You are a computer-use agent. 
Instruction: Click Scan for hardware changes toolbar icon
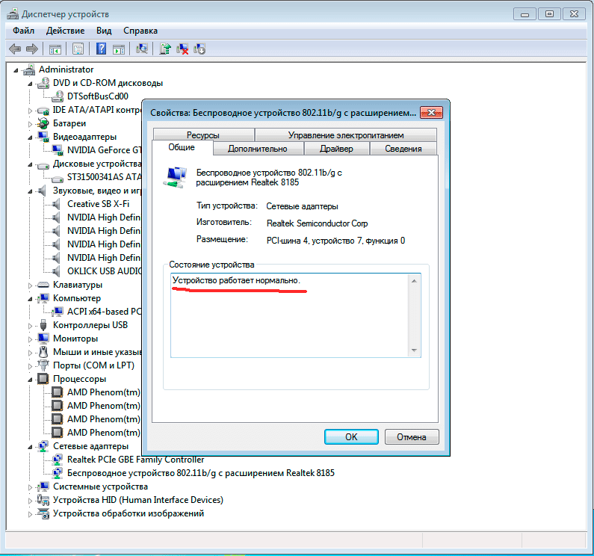141,49
